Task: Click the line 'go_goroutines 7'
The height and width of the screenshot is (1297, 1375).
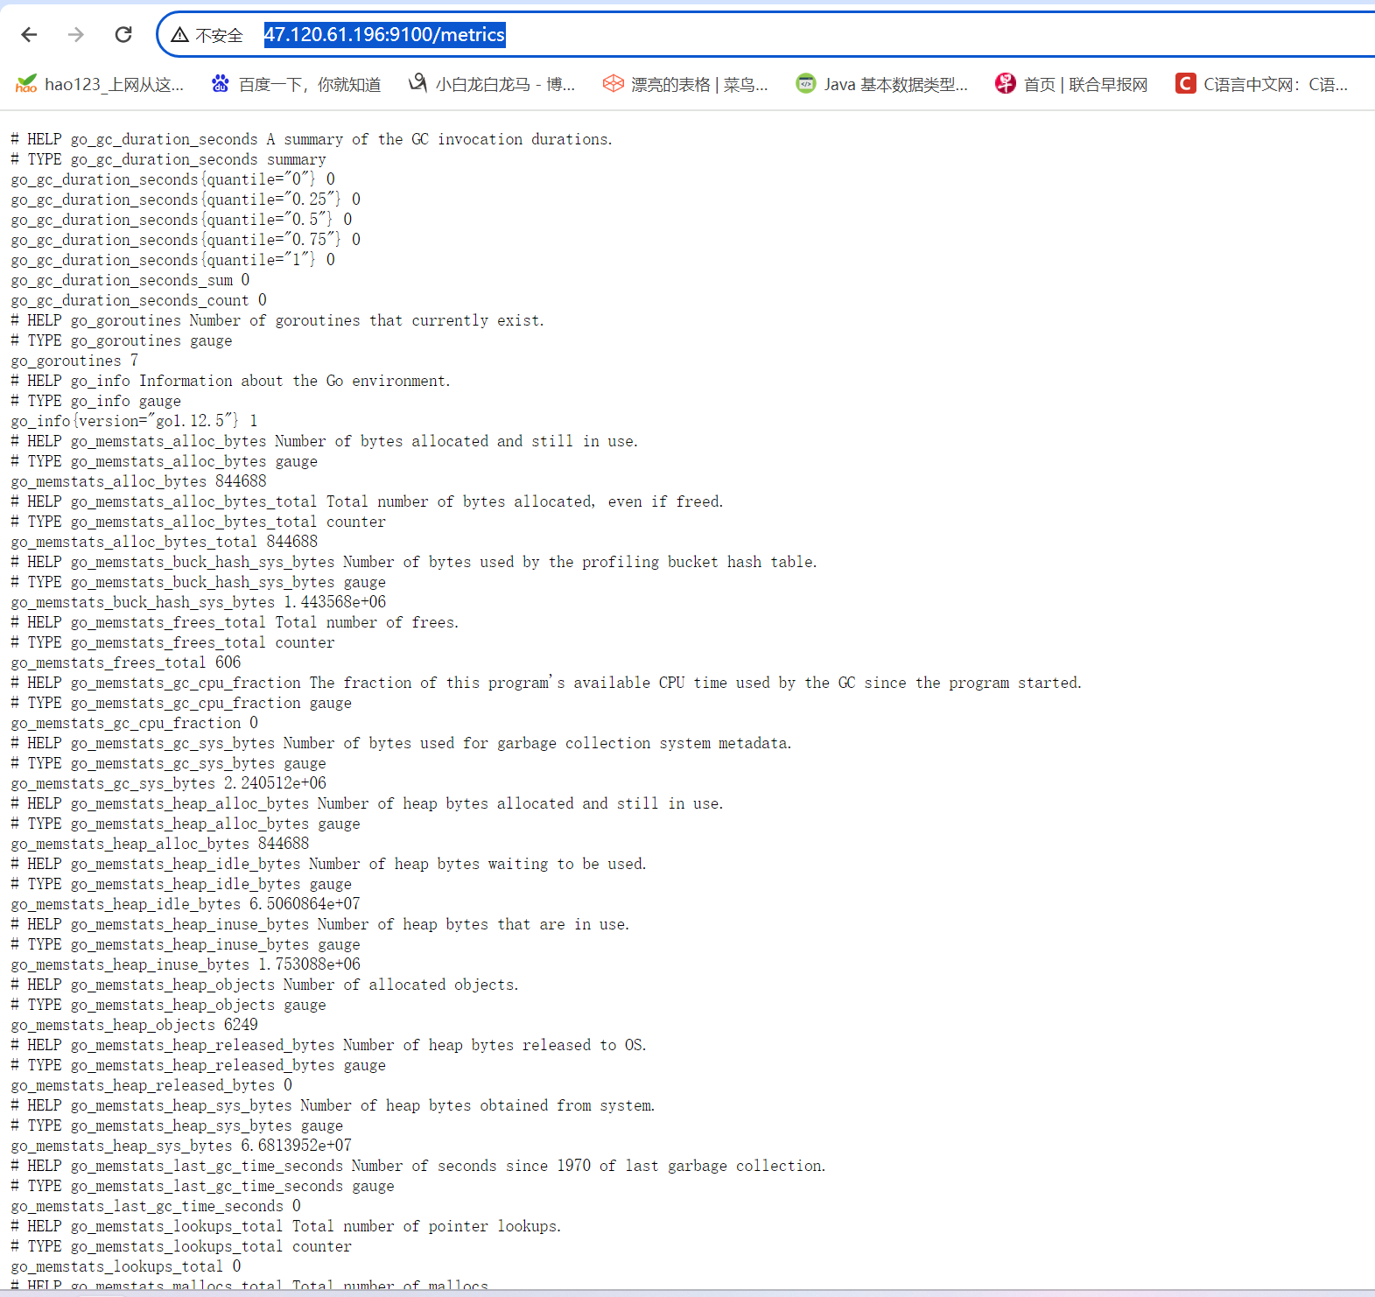Action: pos(74,361)
